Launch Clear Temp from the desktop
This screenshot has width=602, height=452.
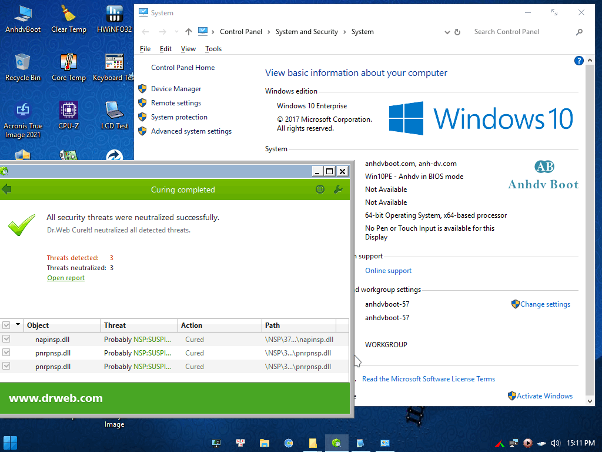(x=69, y=19)
